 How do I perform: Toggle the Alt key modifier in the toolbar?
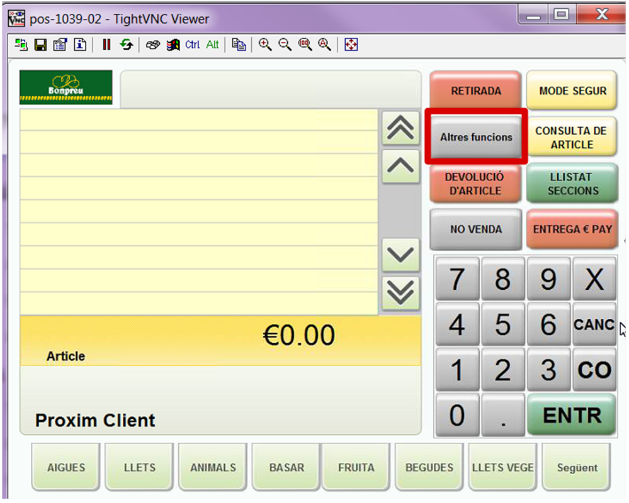(213, 45)
